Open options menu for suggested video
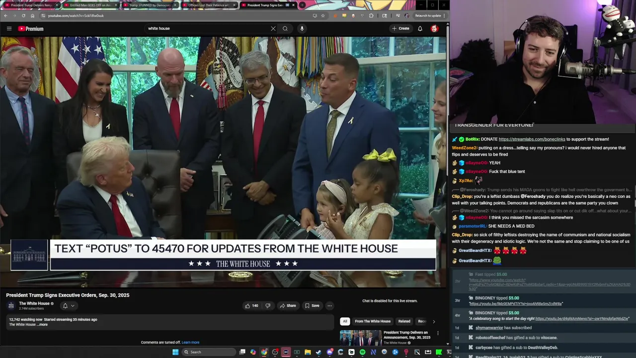The height and width of the screenshot is (358, 636). point(438,333)
